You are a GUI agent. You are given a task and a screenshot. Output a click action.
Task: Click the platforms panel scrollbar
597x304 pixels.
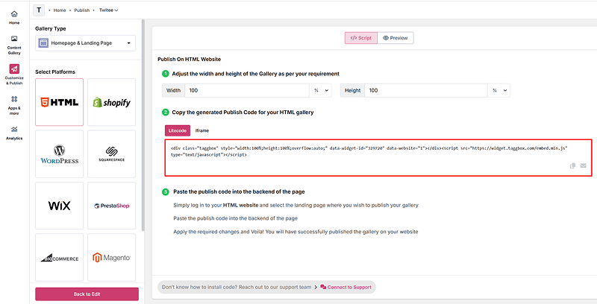143,125
